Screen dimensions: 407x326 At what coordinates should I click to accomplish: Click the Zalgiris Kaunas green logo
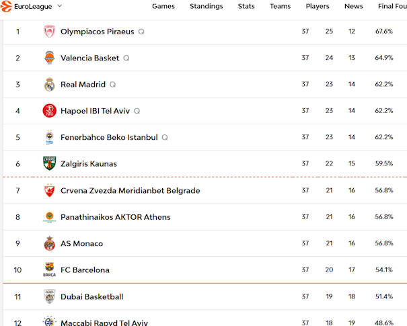click(x=49, y=164)
